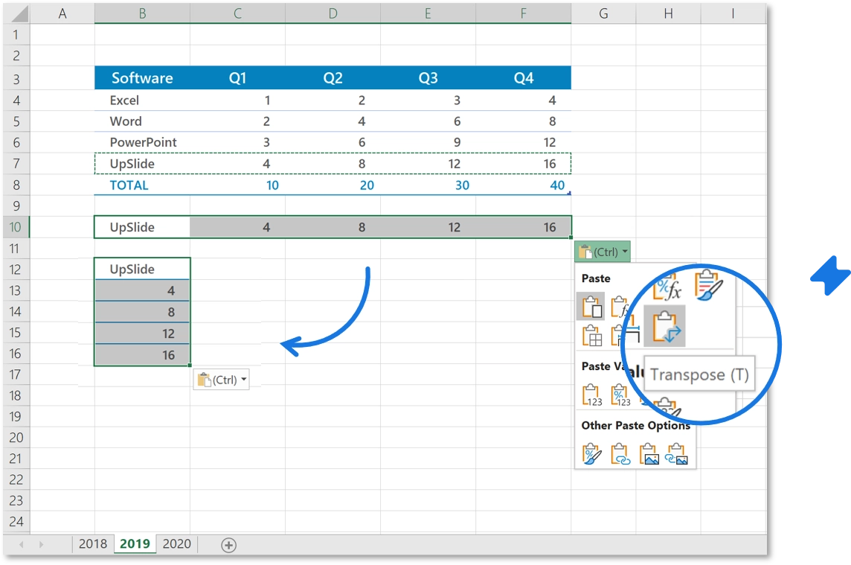Click the Linked Picture paste icon
This screenshot has height=565, width=851.
678,454
